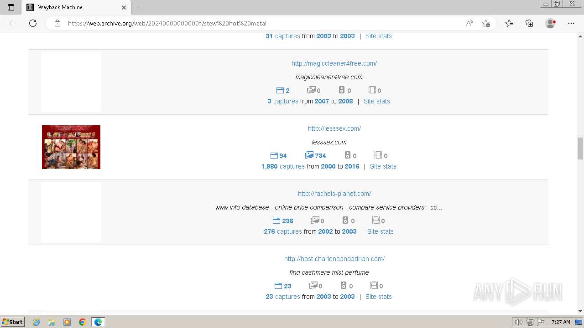This screenshot has height=328, width=584.
Task: Open the 276 captures link
Action: tap(283, 231)
